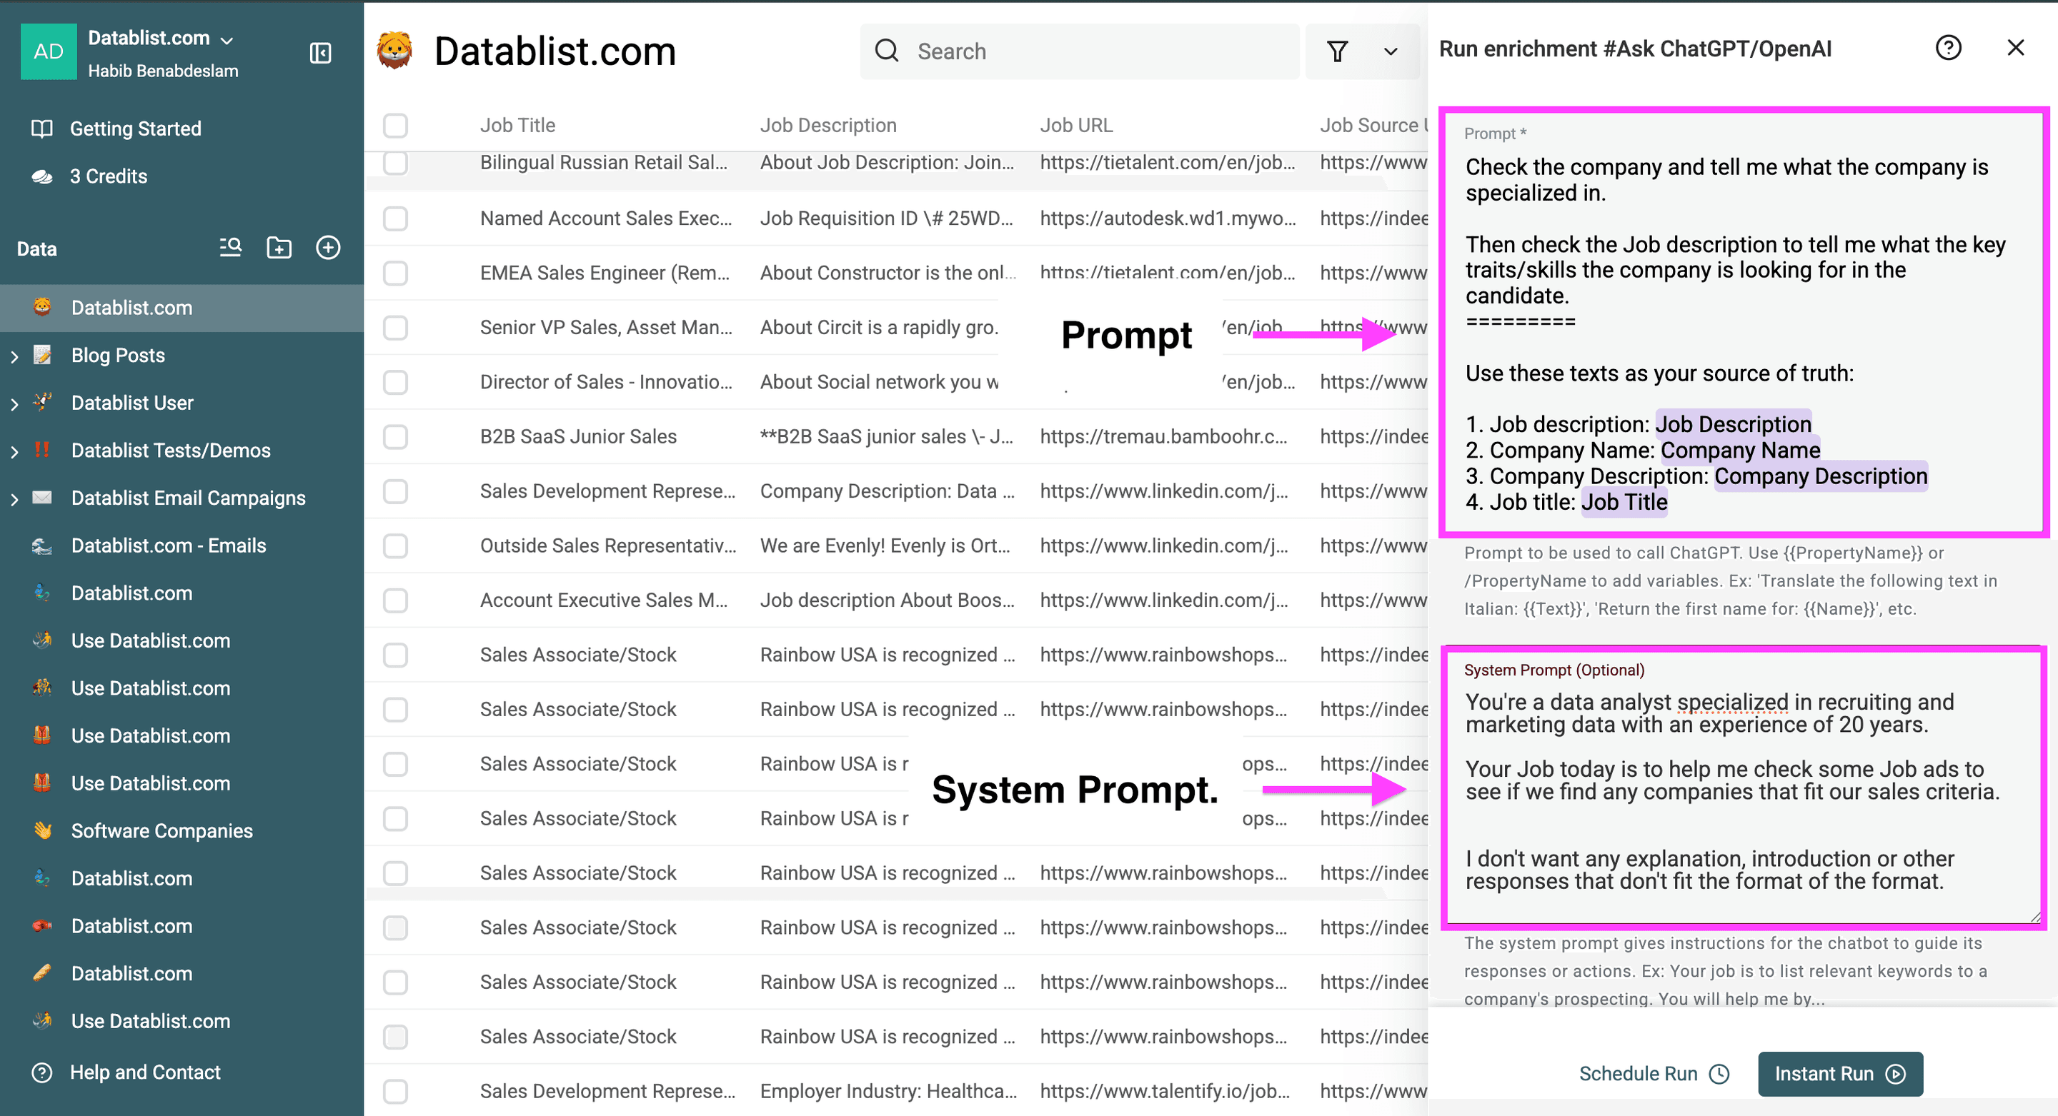Open the Datablist.com workspace dropdown chevron

click(227, 39)
